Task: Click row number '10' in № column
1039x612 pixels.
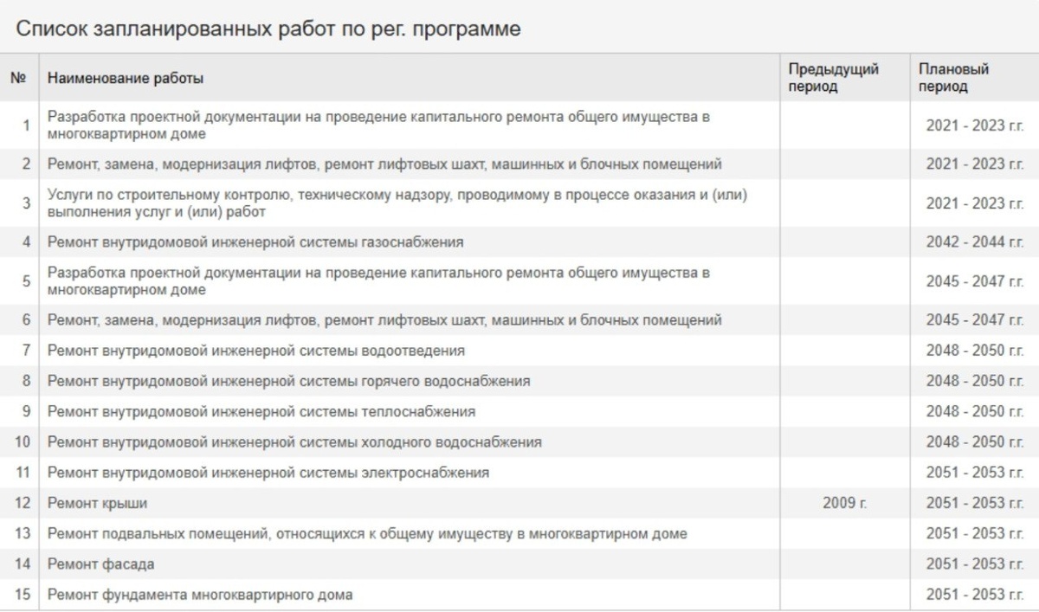Action: 23,441
